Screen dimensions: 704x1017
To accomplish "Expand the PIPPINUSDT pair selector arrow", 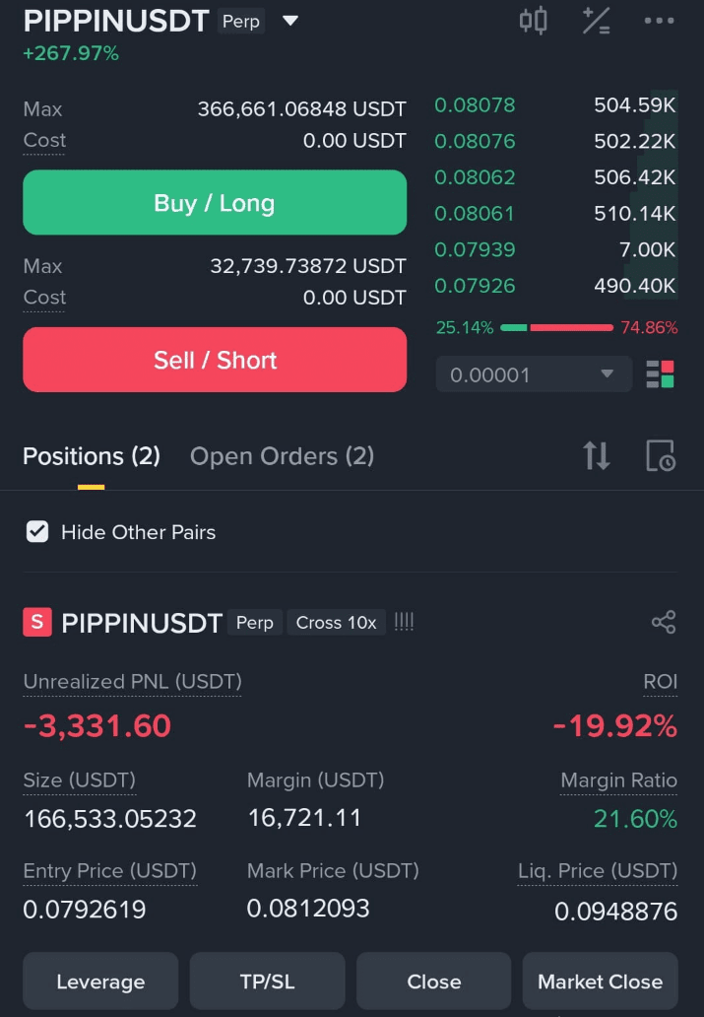I will [290, 21].
